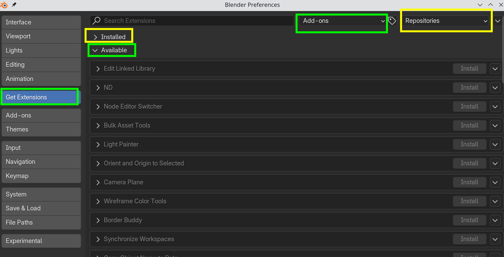Screen dimensions: 504x257
Task: Install the Border Buddy add-on
Action: pyautogui.click(x=469, y=220)
